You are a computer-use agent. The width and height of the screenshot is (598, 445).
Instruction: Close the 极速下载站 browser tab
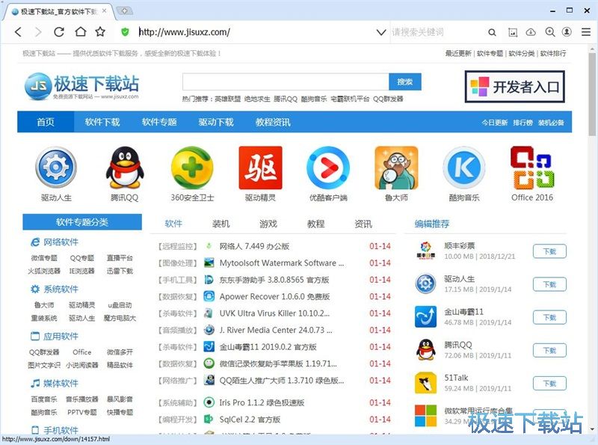click(104, 11)
